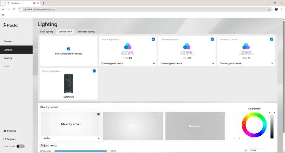Uncheck the second Unnamed ARGB device checkbox
285x153 pixels.
212,39
